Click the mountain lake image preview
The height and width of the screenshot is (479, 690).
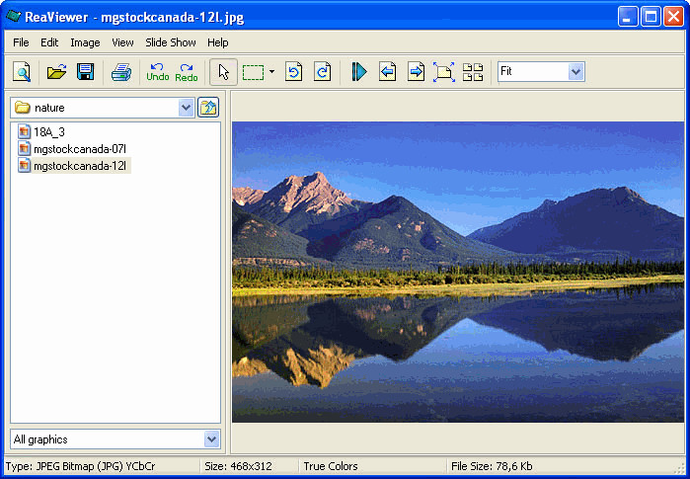[x=458, y=272]
